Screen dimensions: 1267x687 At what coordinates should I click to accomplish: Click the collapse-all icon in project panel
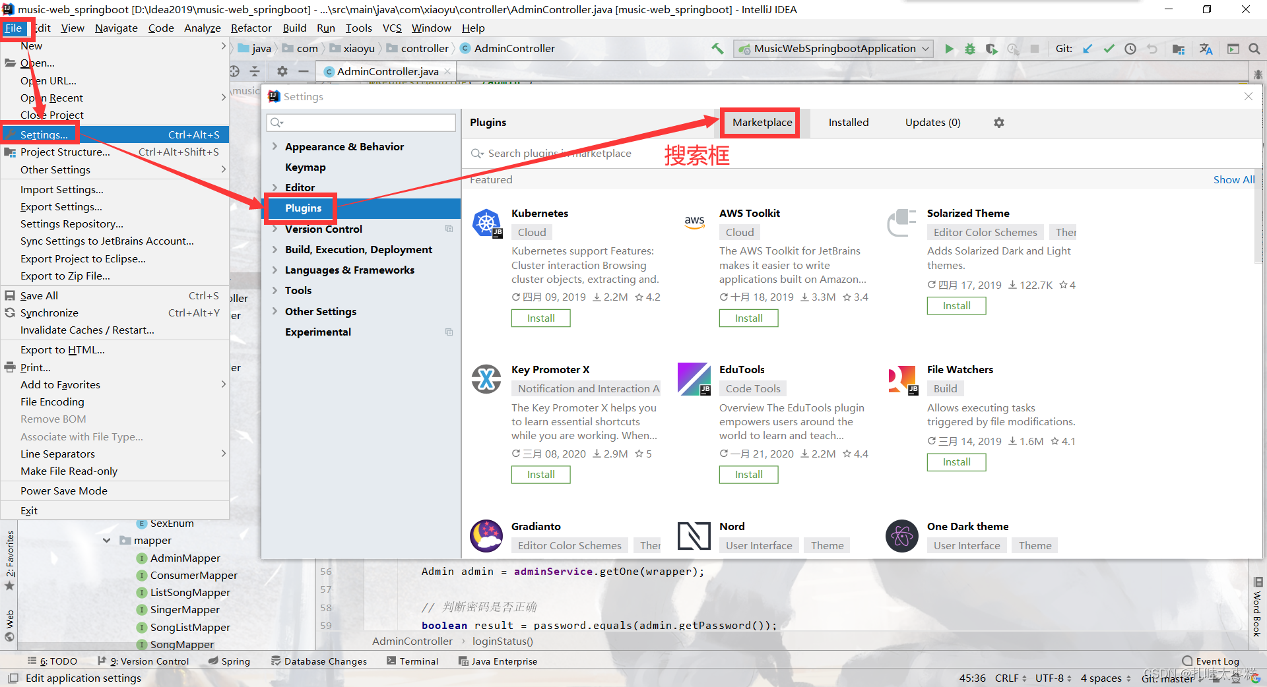point(255,71)
